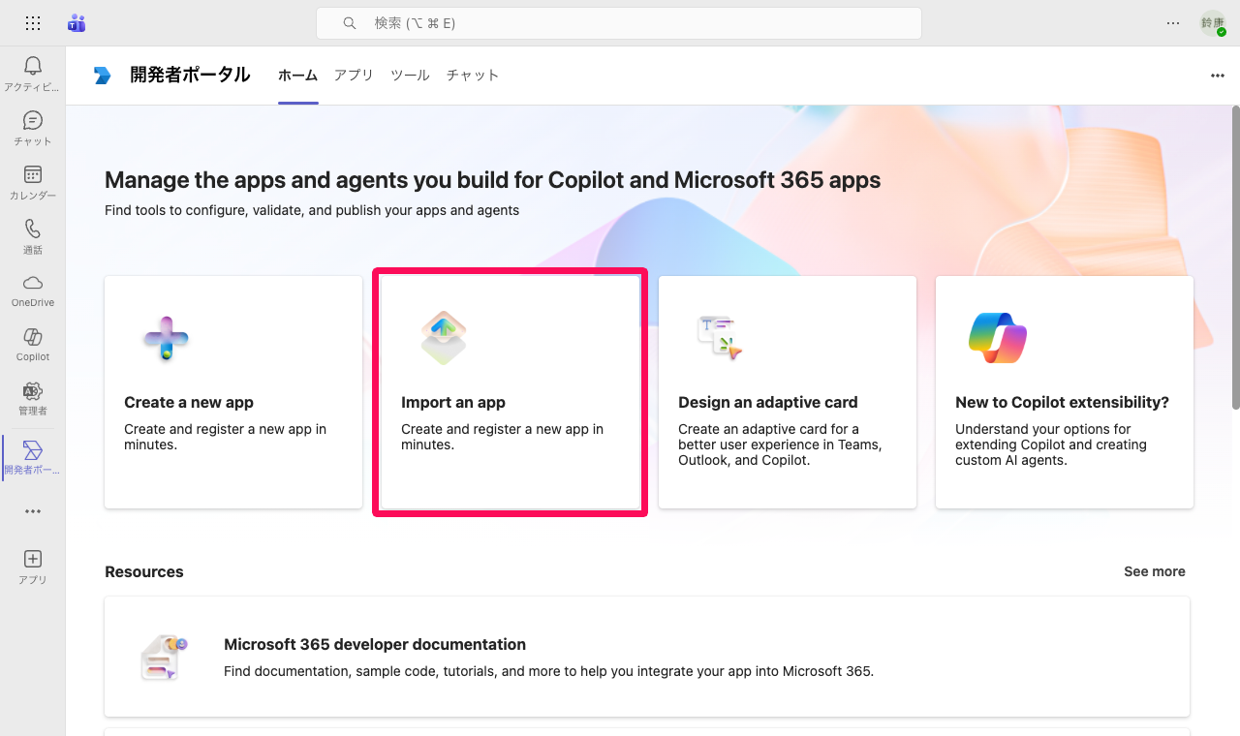
Task: Focus the 検索 search field
Action: 619,23
